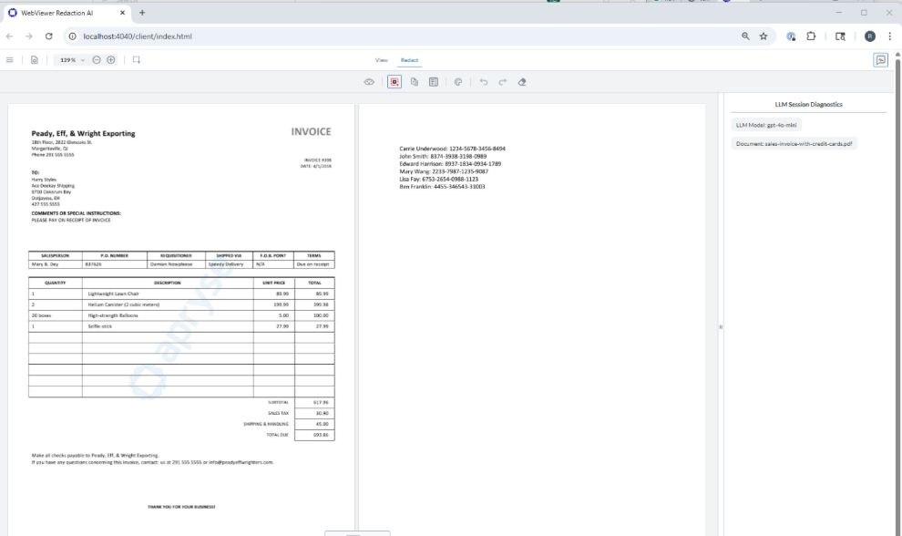
Task: Select the marquee zoom rectangle tool
Action: pyautogui.click(x=137, y=60)
